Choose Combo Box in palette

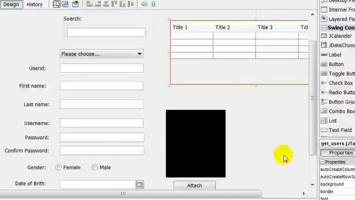pyautogui.click(x=338, y=111)
